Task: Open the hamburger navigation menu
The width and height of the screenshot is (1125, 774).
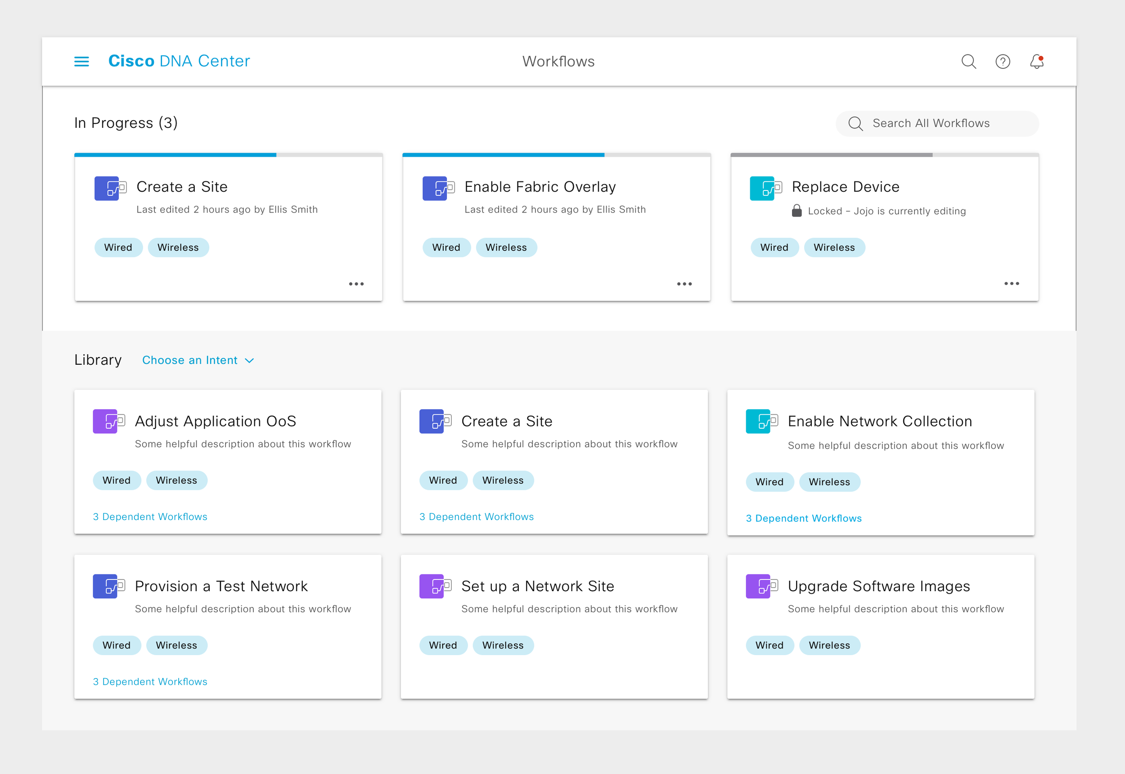Action: pyautogui.click(x=81, y=62)
